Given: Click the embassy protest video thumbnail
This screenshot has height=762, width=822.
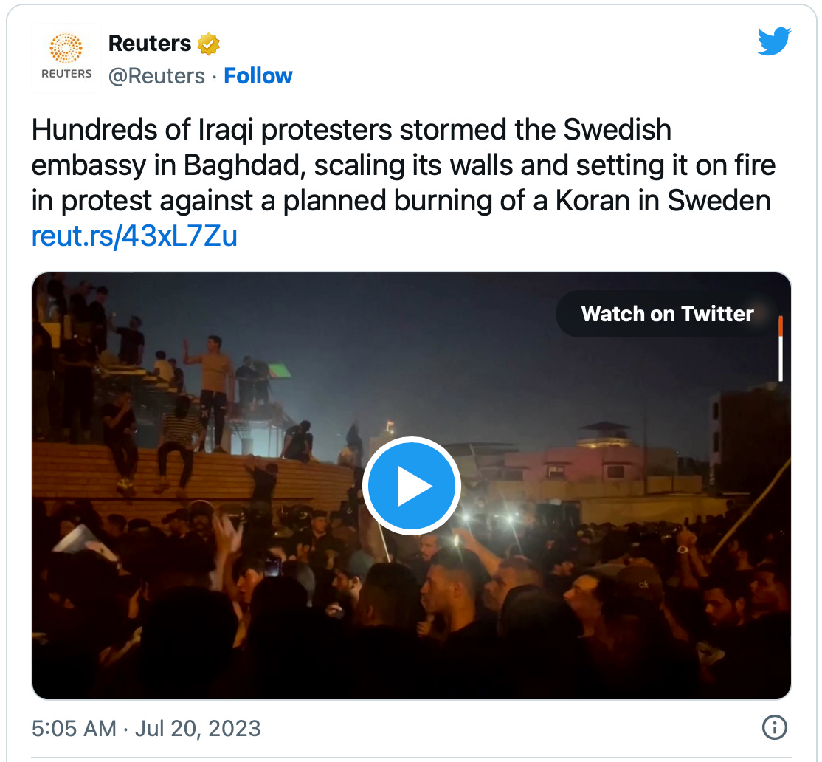Looking at the screenshot, I should pos(411,487).
